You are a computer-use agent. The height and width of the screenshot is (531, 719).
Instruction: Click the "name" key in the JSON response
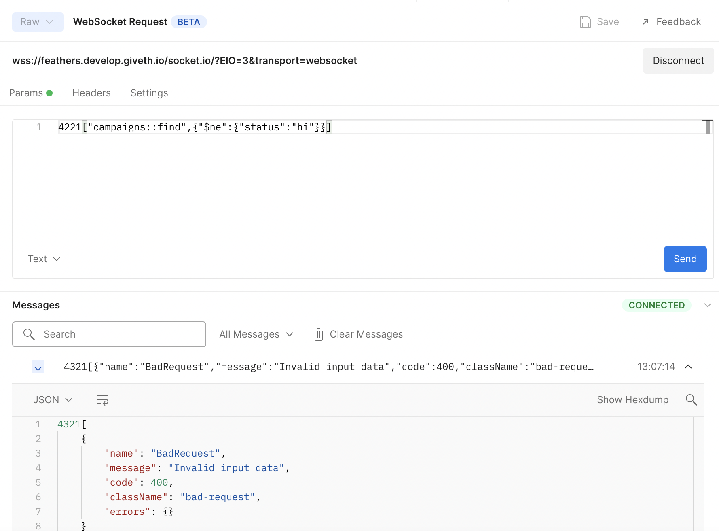pos(121,453)
